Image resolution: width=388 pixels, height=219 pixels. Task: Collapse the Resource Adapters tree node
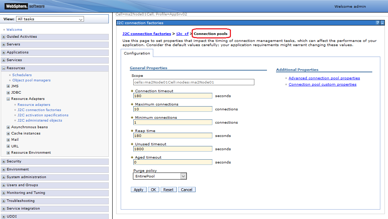pos(8,99)
